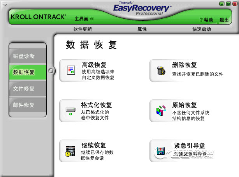Viewport: 239px width, 177px height.
Task: Click the 退出 exit link
Action: (224, 20)
